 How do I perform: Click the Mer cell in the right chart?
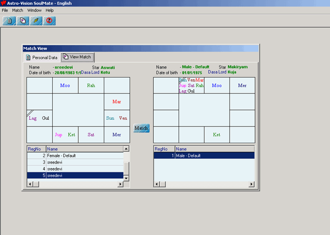pyautogui.click(x=242, y=86)
